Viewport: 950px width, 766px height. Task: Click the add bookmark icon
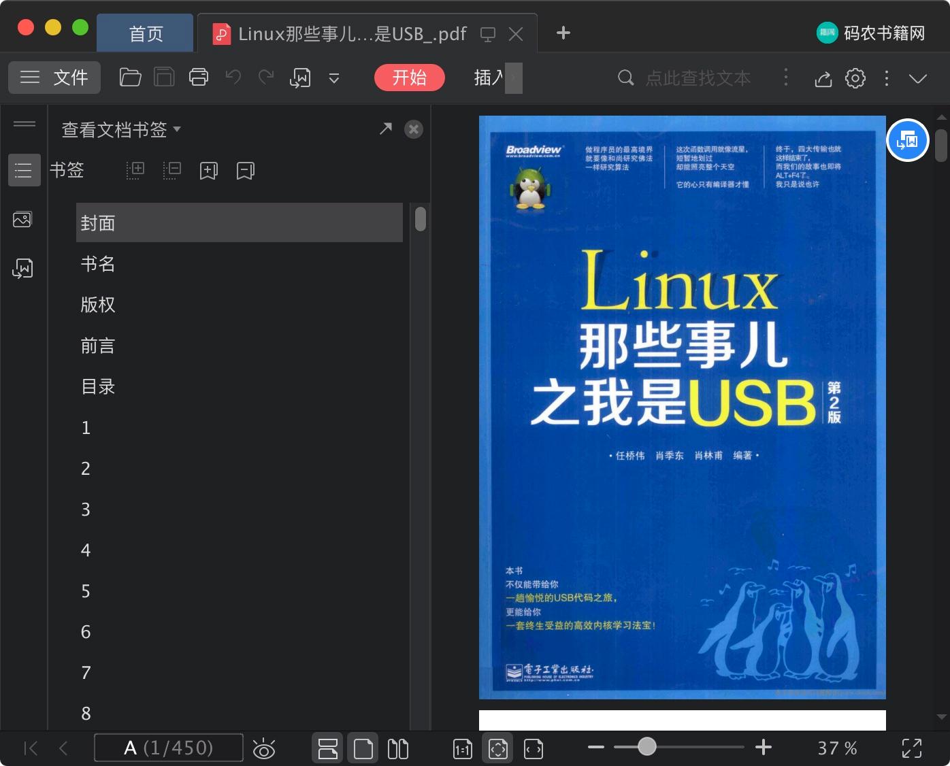[208, 171]
